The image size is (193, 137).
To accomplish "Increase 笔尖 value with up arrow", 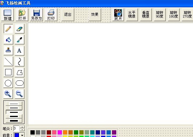I will (x=22, y=127).
